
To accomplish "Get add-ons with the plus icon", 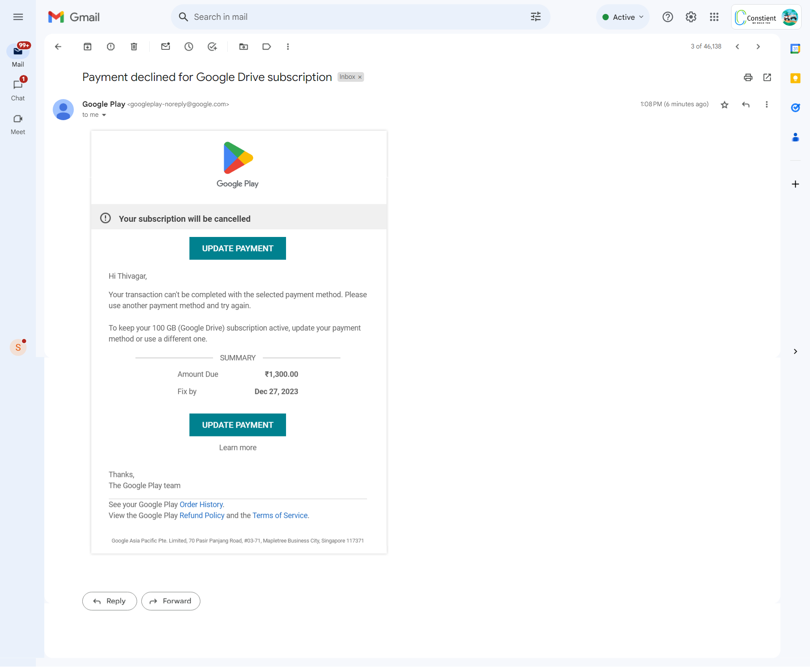I will point(795,184).
